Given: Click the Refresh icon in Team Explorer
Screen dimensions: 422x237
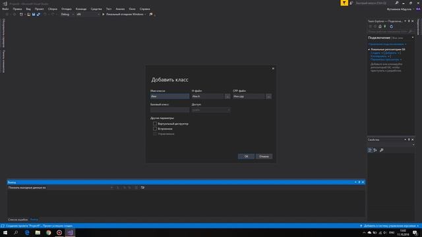Looking at the screenshot, I should pos(391,26).
